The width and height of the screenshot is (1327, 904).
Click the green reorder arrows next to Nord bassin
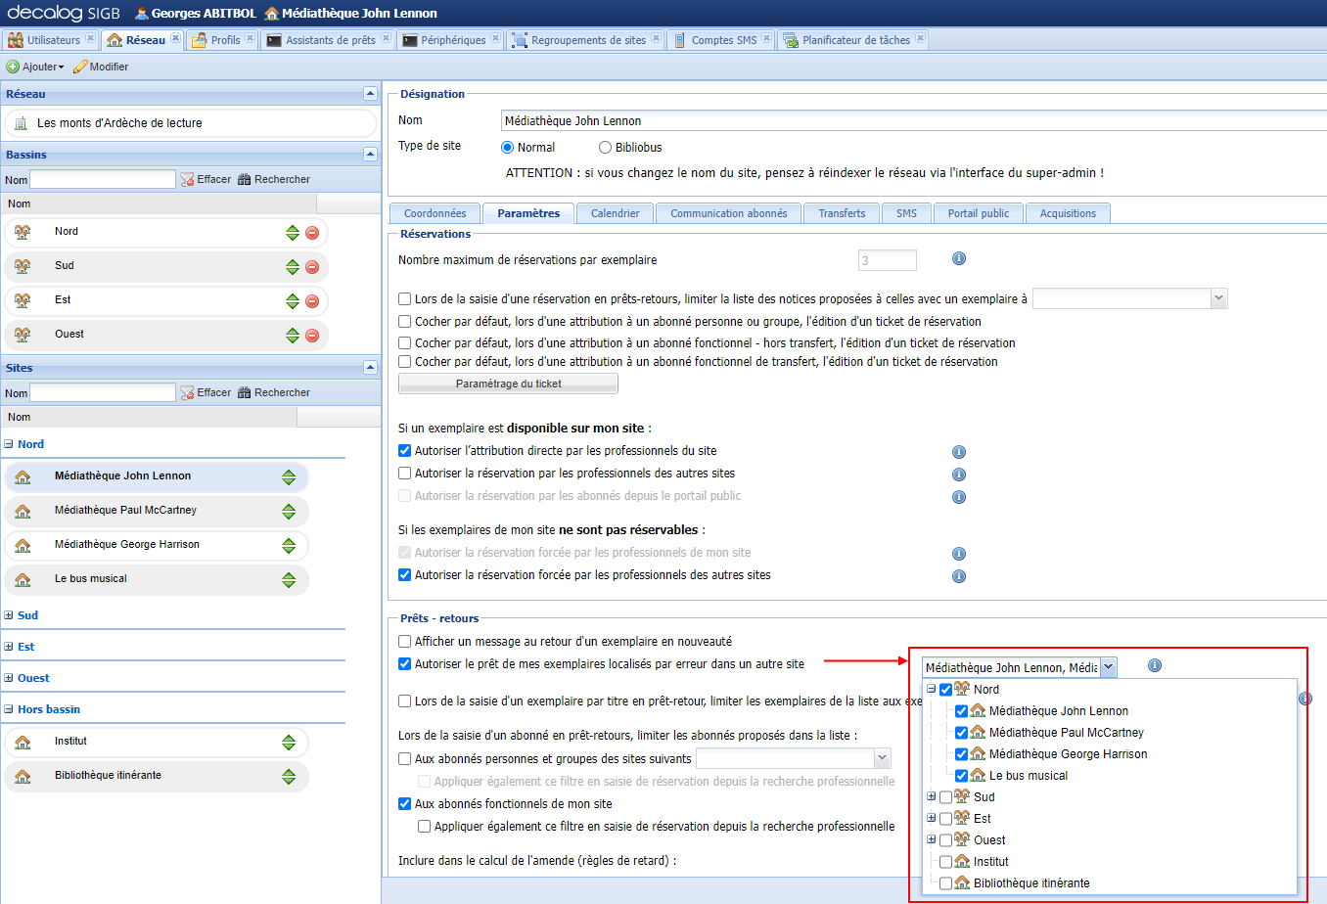[x=294, y=231]
